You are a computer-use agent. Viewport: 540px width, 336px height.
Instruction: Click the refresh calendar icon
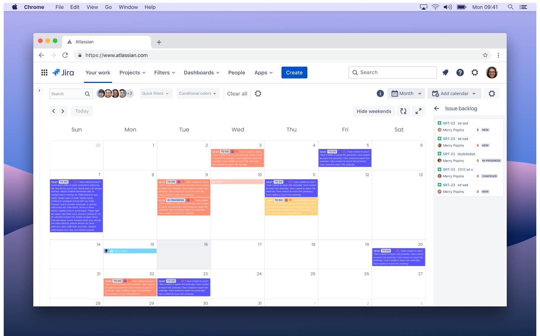tap(404, 111)
